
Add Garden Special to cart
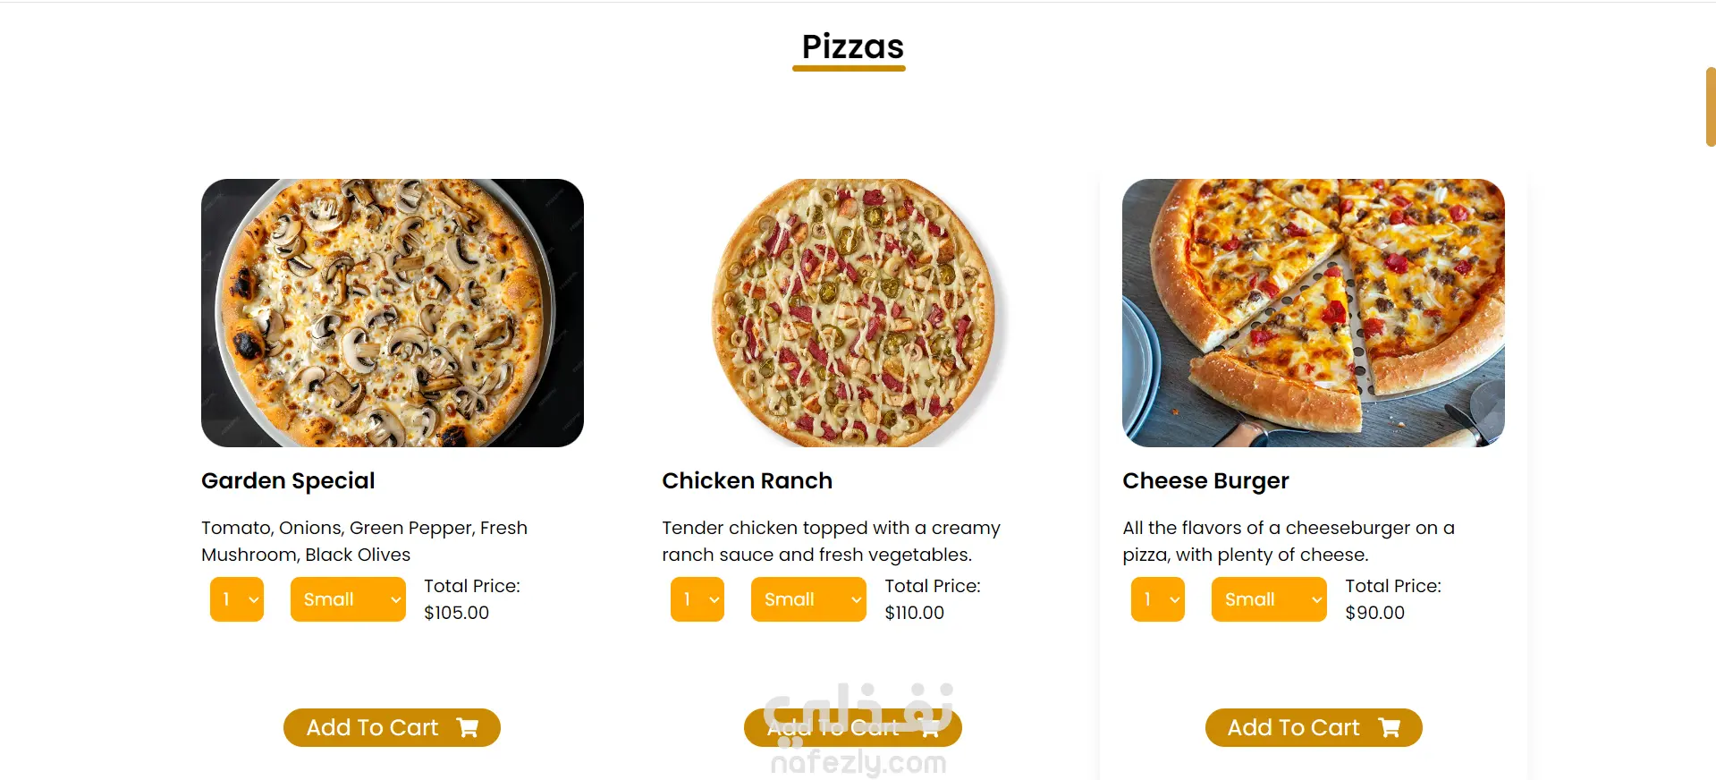click(373, 728)
